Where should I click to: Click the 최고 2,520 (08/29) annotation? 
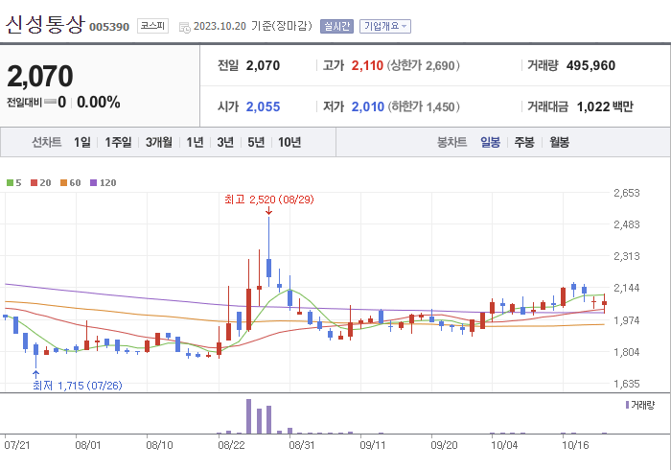269,200
